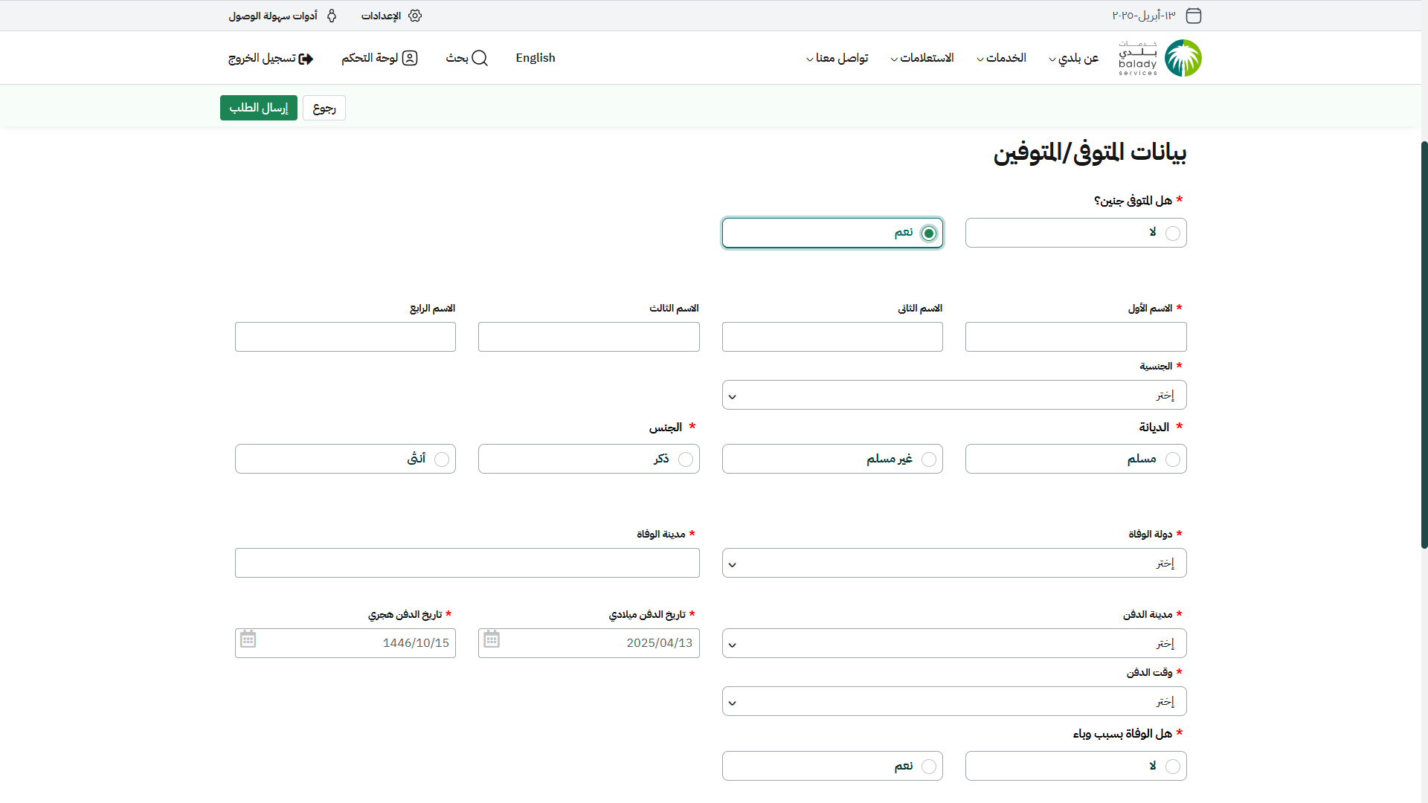Select 'لا' for fetus question
This screenshot has width=1428, height=803.
[1172, 233]
